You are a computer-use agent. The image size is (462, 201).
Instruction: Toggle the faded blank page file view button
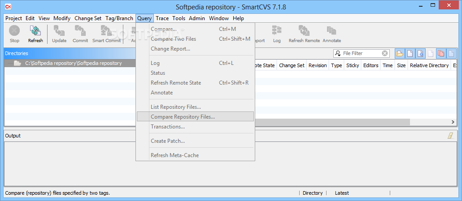click(431, 53)
